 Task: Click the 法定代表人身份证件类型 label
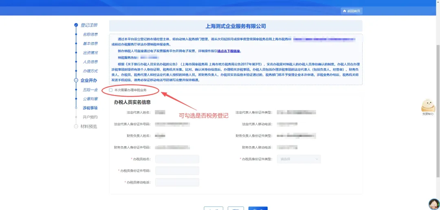click(x=254, y=113)
